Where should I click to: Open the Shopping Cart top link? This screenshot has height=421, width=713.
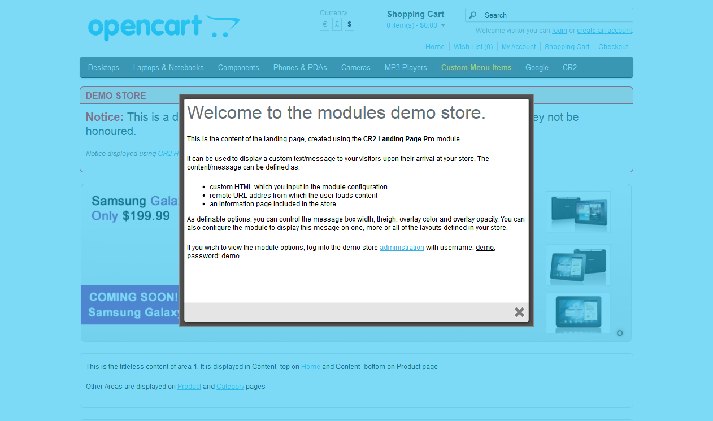coord(567,47)
